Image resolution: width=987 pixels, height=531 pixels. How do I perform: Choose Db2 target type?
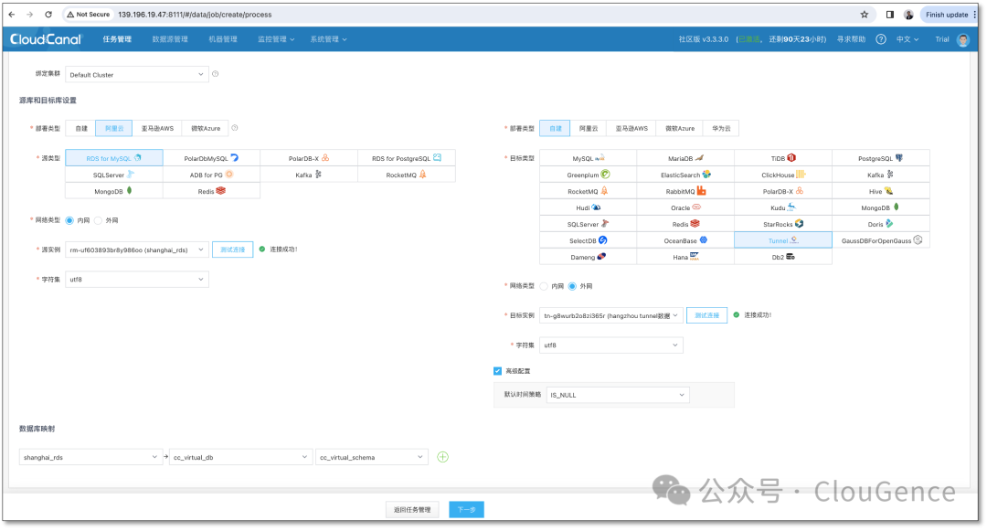[783, 256]
